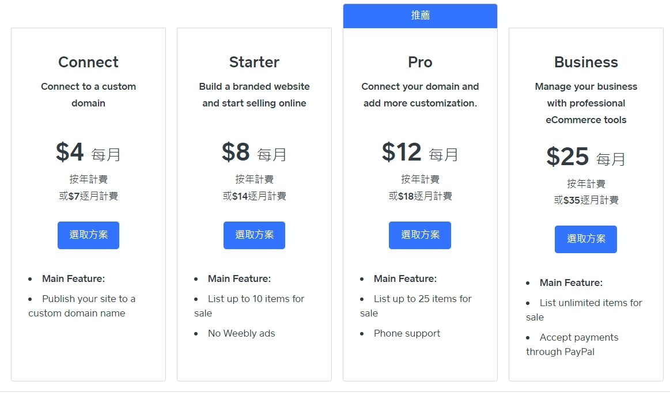Click the $8 Starter price
670x393 pixels.
tap(236, 152)
